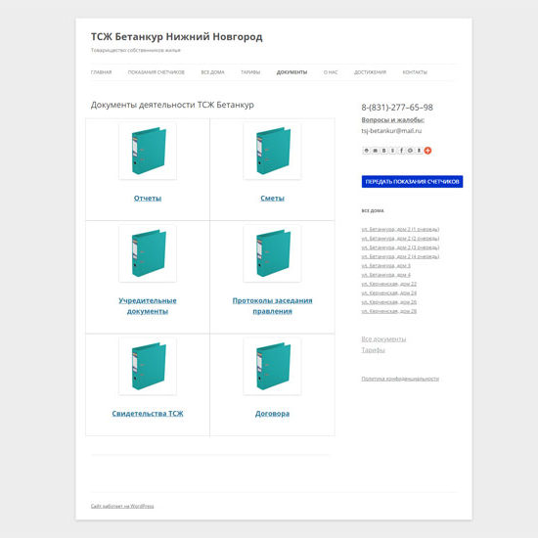Viewport: 538px width, 538px height.
Task: Click the red plus share icon
Action: click(427, 151)
